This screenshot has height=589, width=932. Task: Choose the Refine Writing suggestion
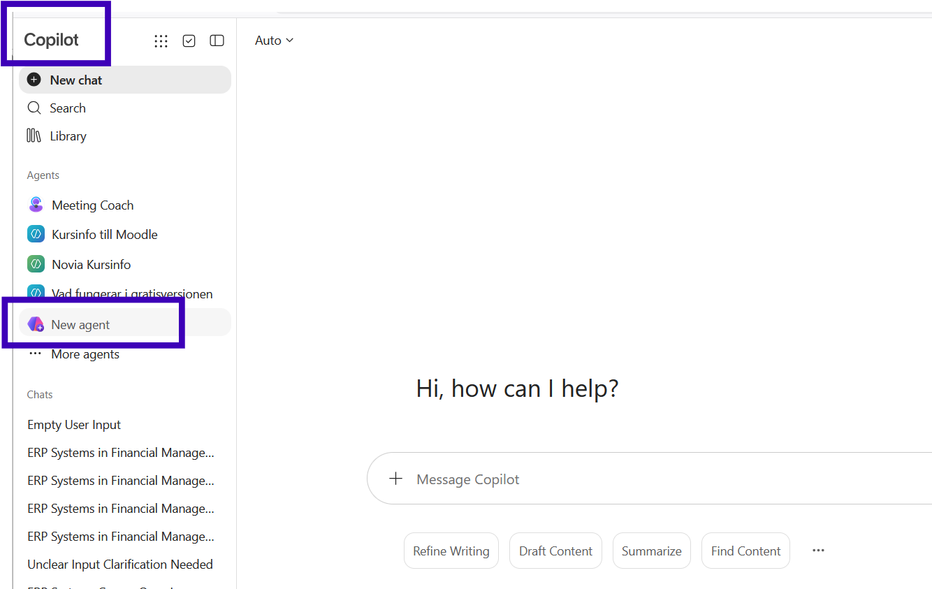coord(451,551)
